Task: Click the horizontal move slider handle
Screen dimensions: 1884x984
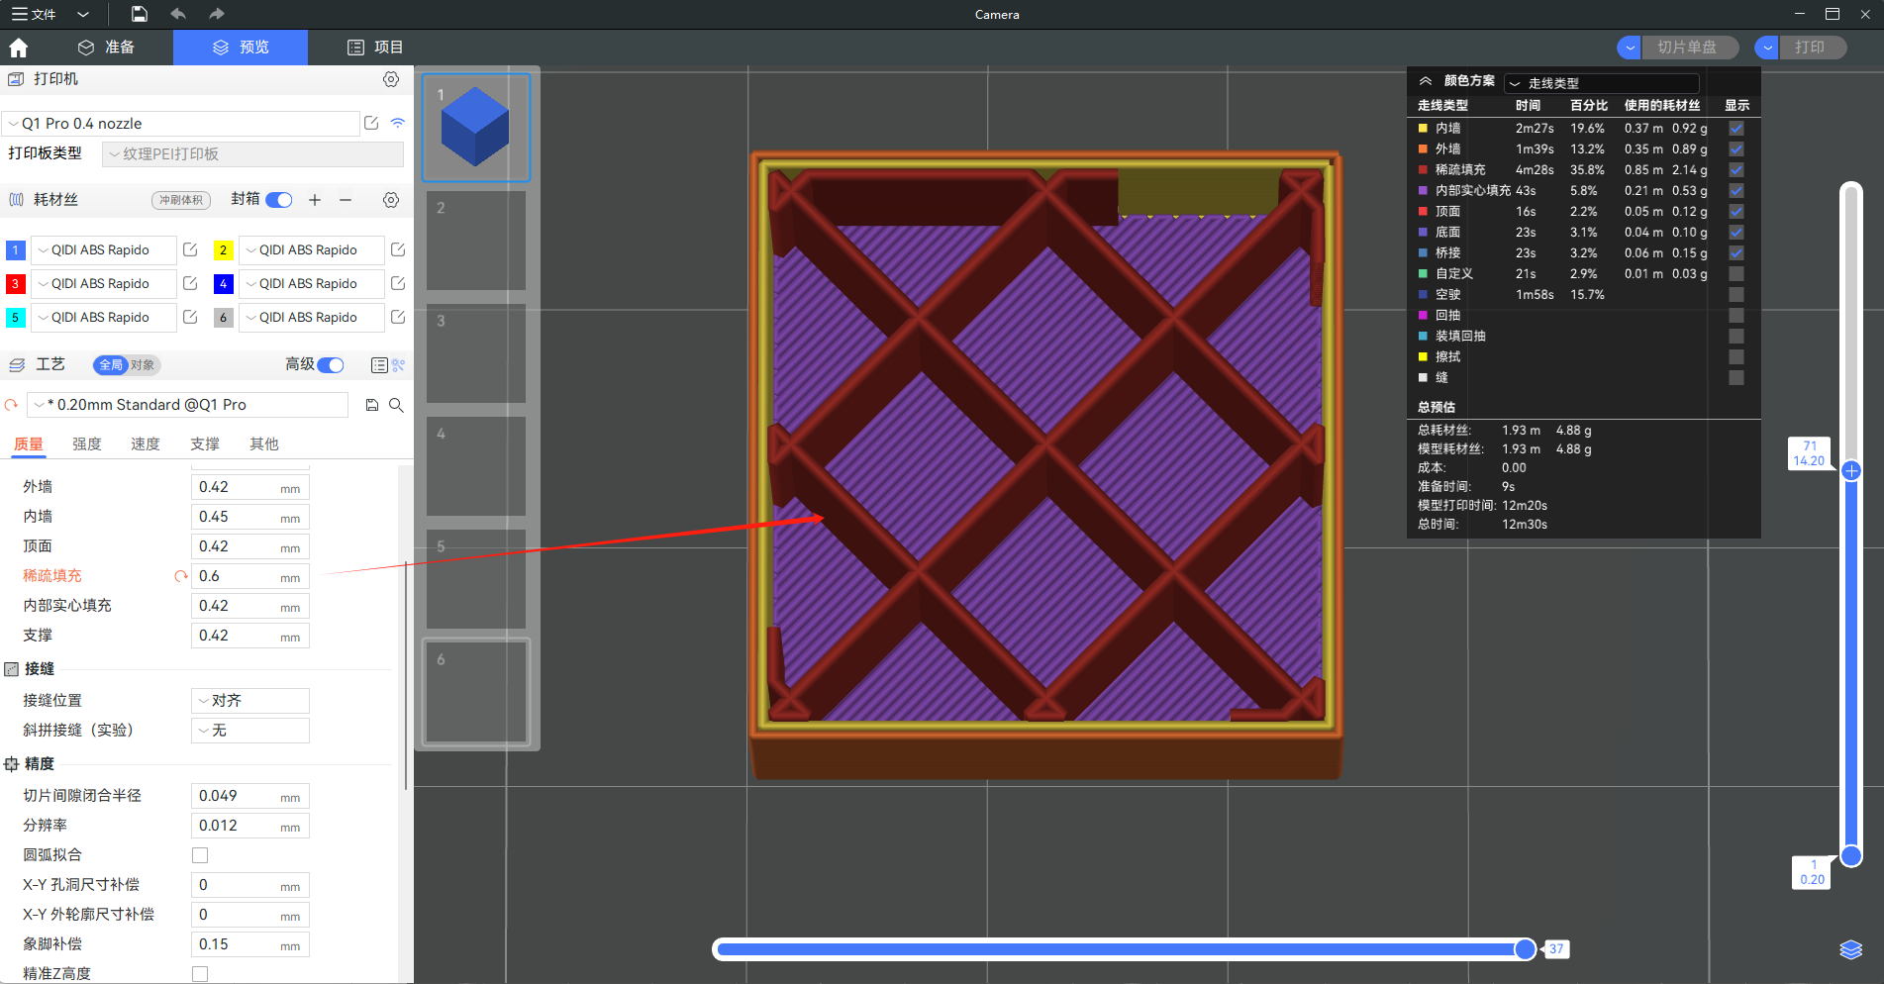Action: (1525, 949)
